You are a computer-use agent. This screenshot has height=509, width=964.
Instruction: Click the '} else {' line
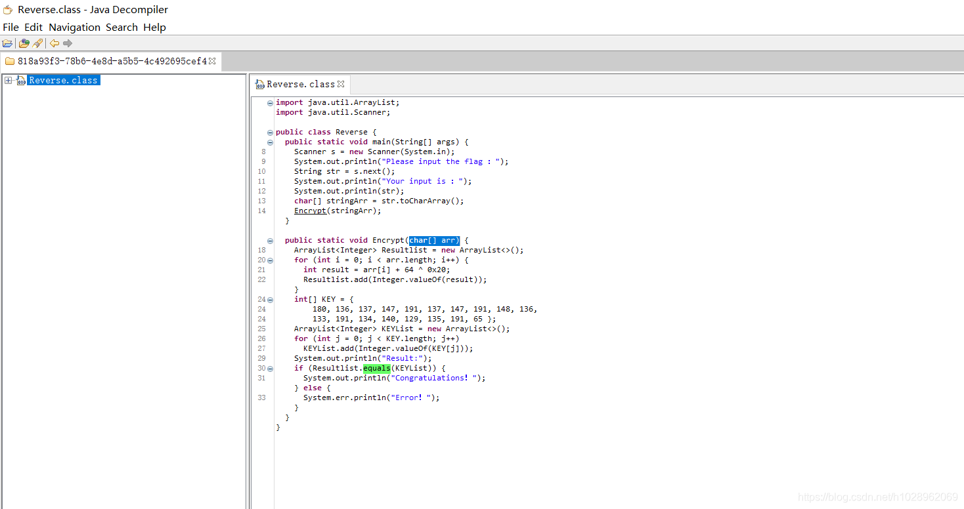(313, 388)
